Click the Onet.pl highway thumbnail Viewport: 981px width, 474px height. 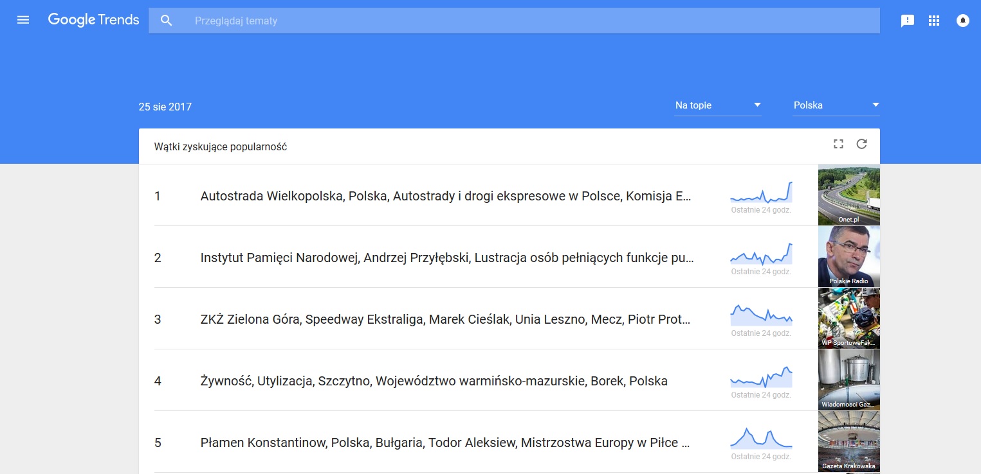tap(849, 195)
